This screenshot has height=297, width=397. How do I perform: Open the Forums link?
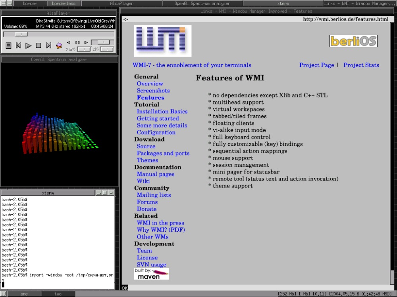147,202
